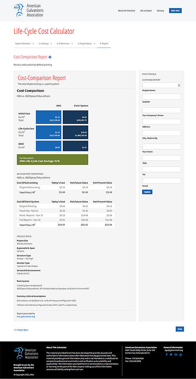Click the field above City, State & Zip label

(162, 133)
